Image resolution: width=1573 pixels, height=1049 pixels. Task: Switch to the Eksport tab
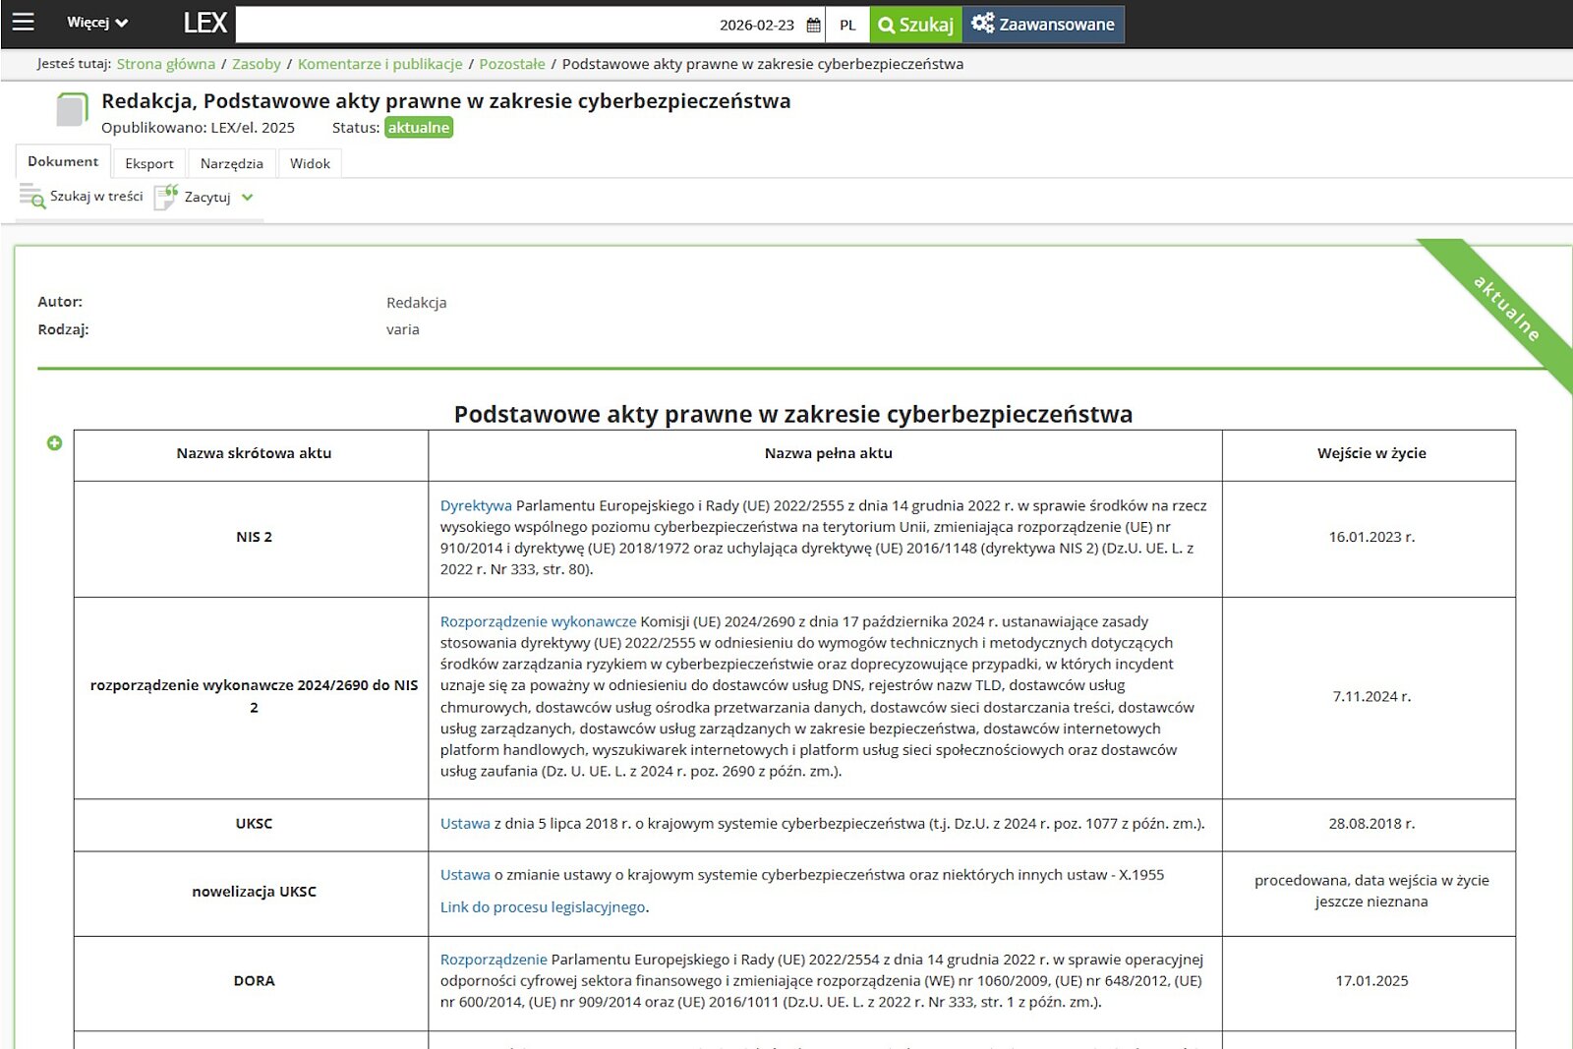149,163
